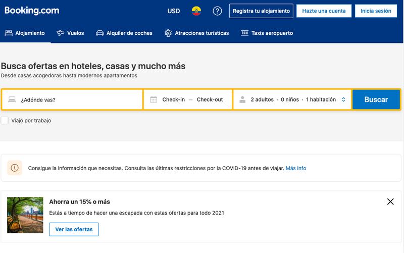Select the Check-in date

click(x=173, y=99)
